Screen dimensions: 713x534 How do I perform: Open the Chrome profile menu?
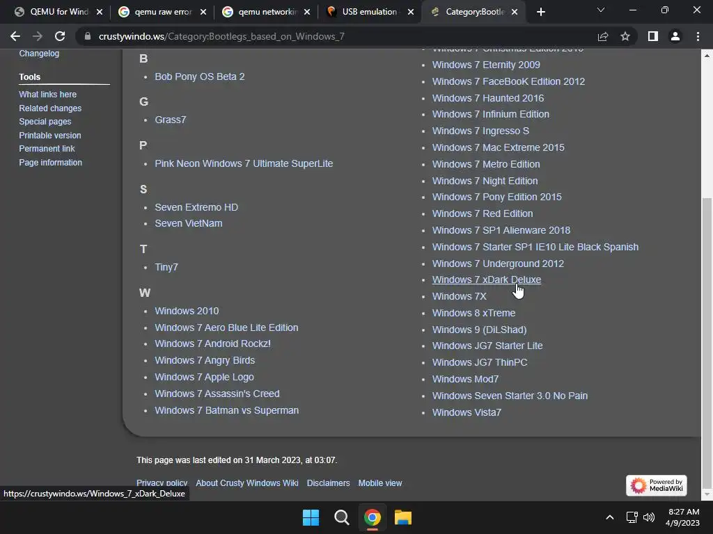click(x=675, y=36)
